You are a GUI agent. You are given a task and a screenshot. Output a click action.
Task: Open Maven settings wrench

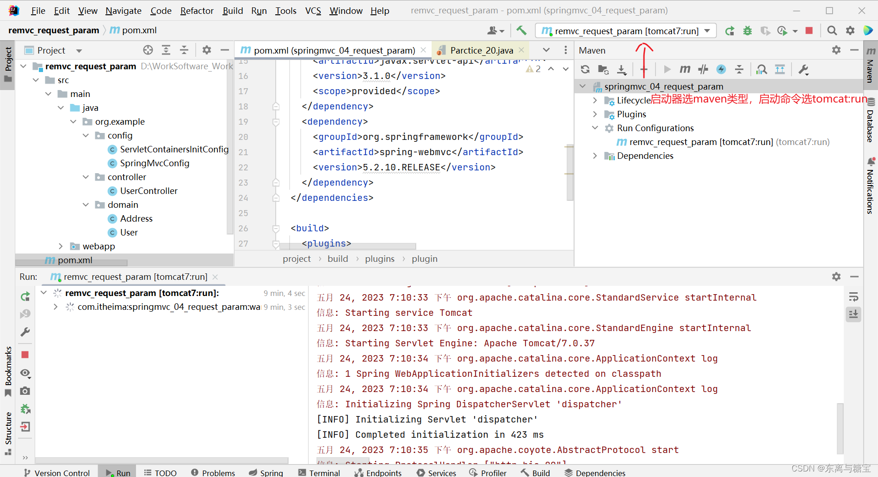tap(804, 69)
